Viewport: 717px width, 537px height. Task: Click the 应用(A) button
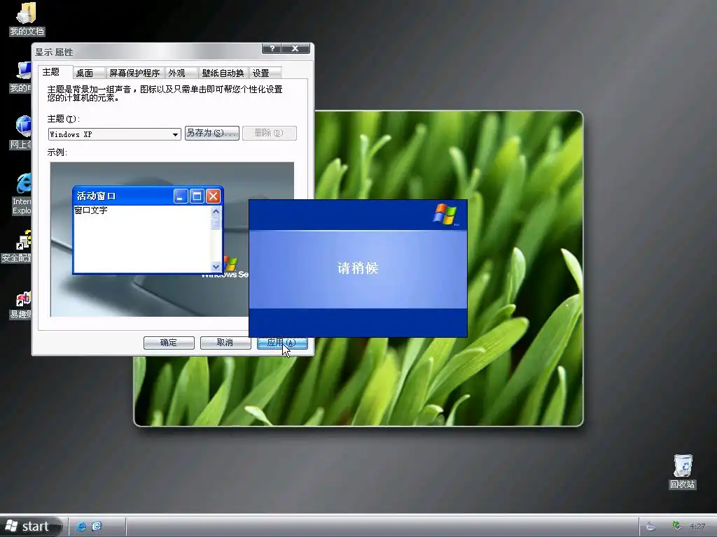pos(282,343)
